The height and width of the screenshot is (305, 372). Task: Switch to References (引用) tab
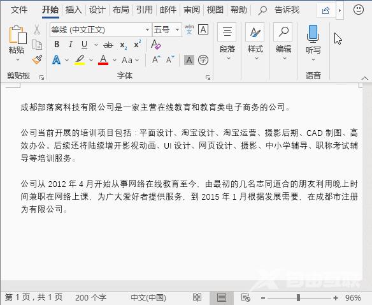point(145,10)
